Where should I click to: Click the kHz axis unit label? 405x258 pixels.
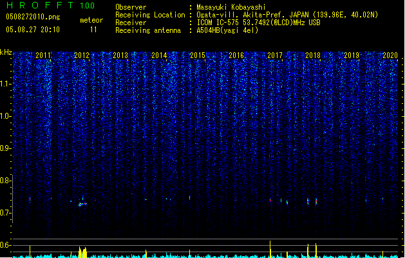pyautogui.click(x=6, y=52)
